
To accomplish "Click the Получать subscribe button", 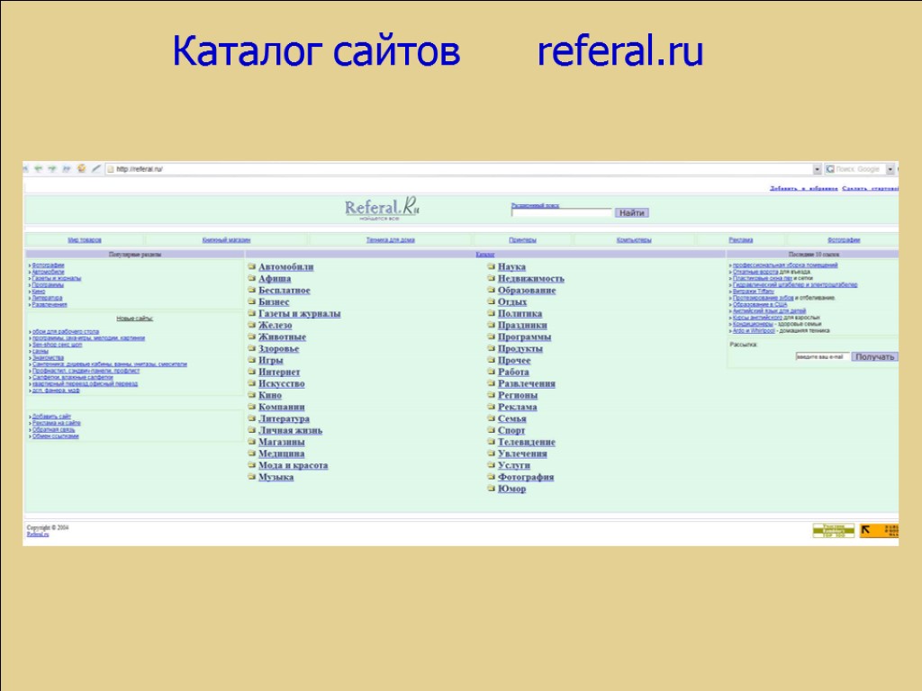I will (x=874, y=356).
